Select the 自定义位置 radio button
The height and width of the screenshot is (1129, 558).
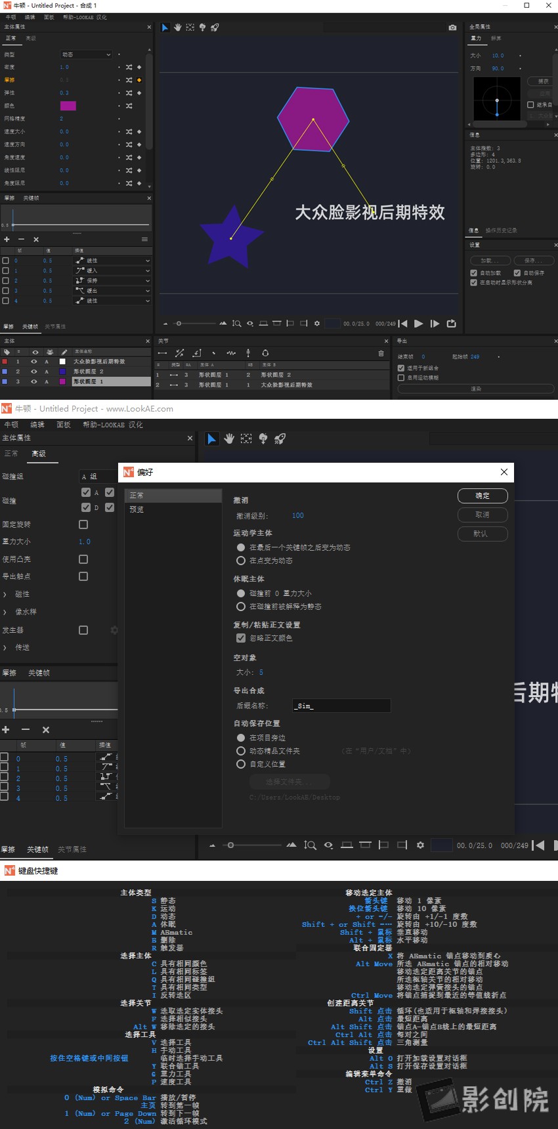tap(241, 764)
